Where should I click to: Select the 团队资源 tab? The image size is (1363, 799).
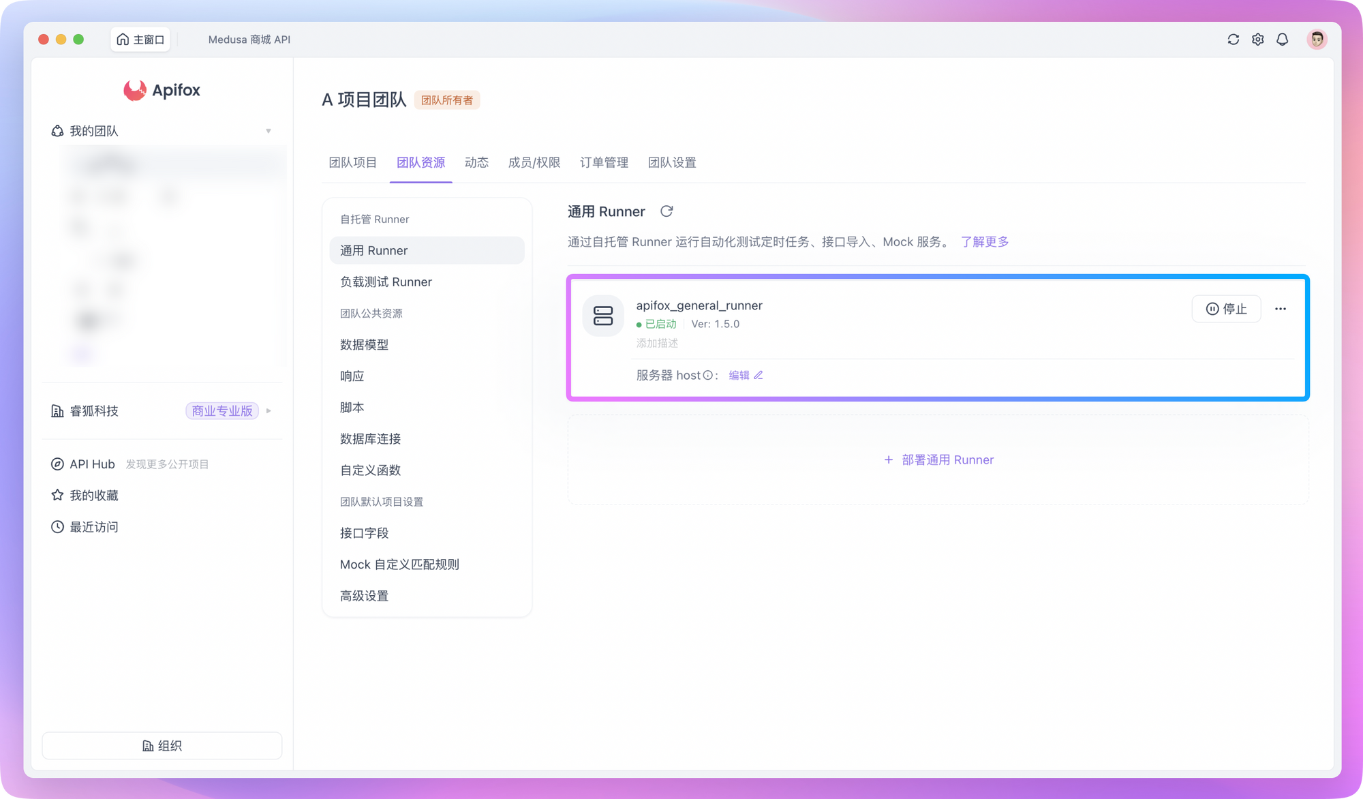421,162
